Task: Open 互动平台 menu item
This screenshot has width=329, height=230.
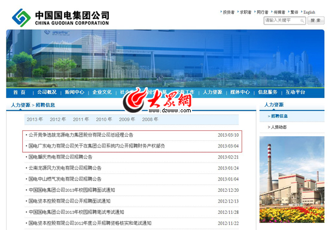Action: click(296, 92)
